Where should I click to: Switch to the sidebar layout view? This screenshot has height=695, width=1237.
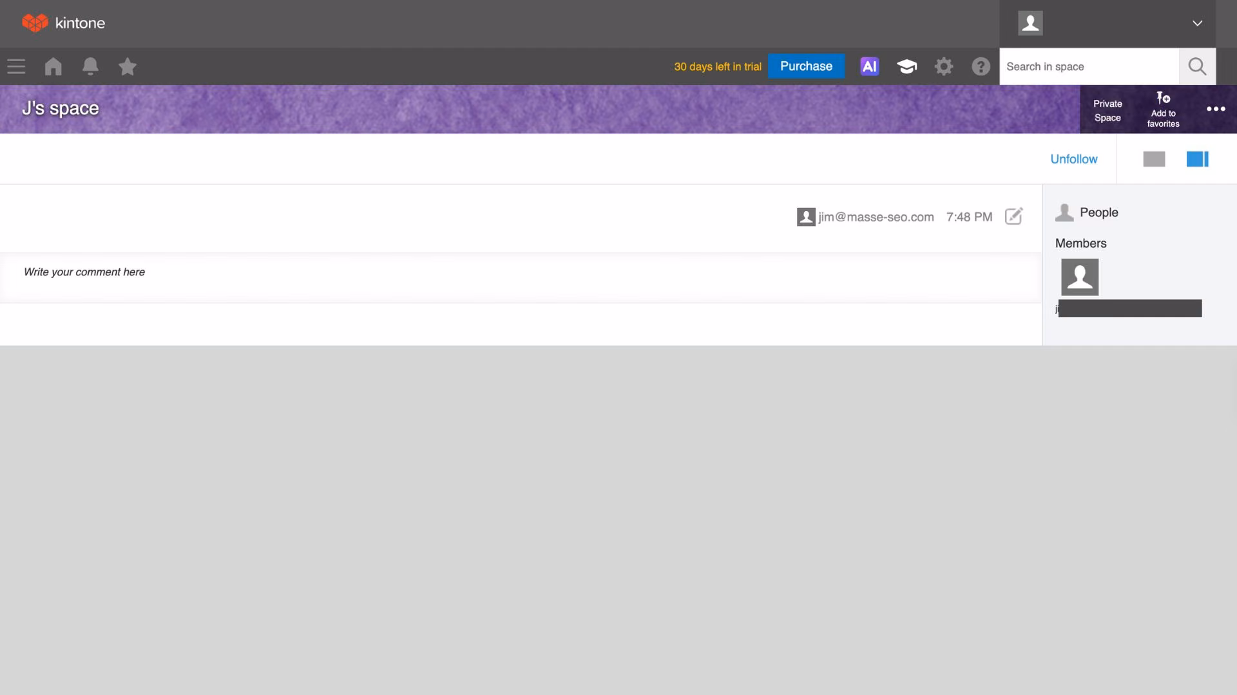click(x=1197, y=159)
